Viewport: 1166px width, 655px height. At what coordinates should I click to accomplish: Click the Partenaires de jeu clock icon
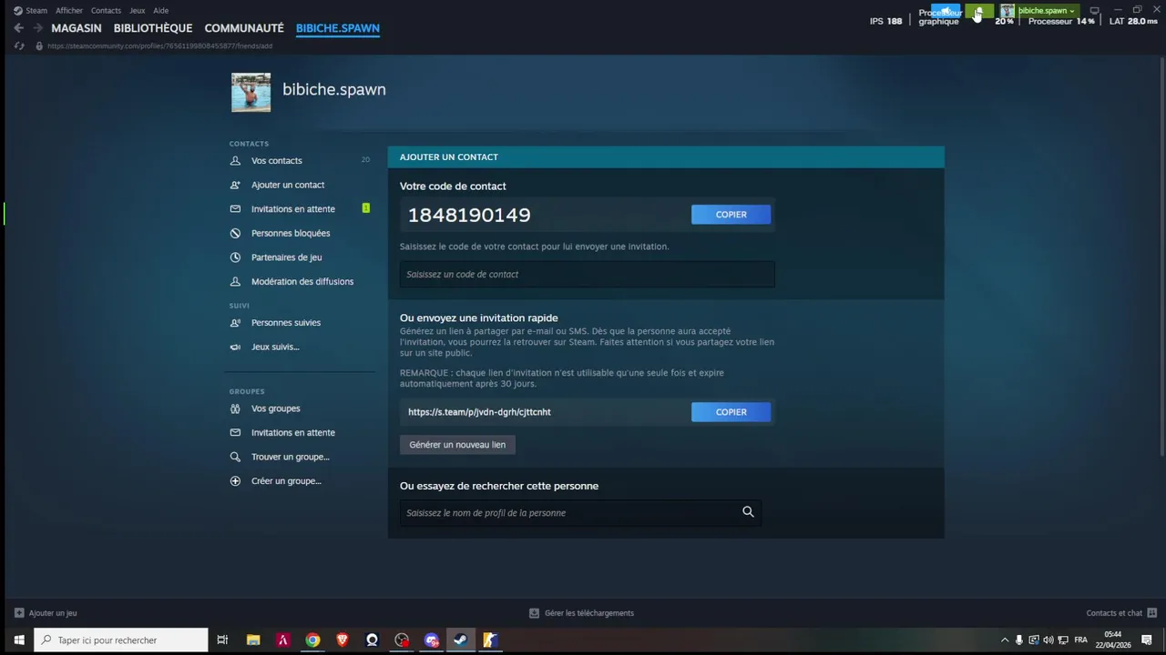[x=235, y=257]
